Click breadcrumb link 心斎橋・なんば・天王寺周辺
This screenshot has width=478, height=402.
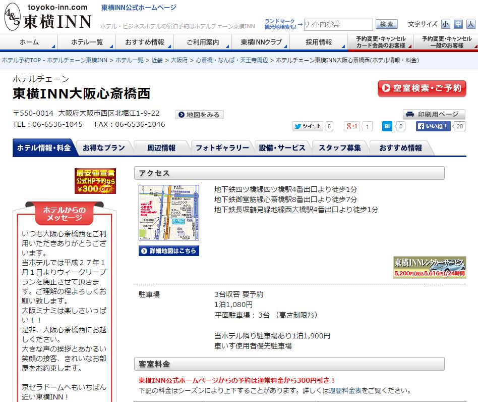[x=232, y=60]
